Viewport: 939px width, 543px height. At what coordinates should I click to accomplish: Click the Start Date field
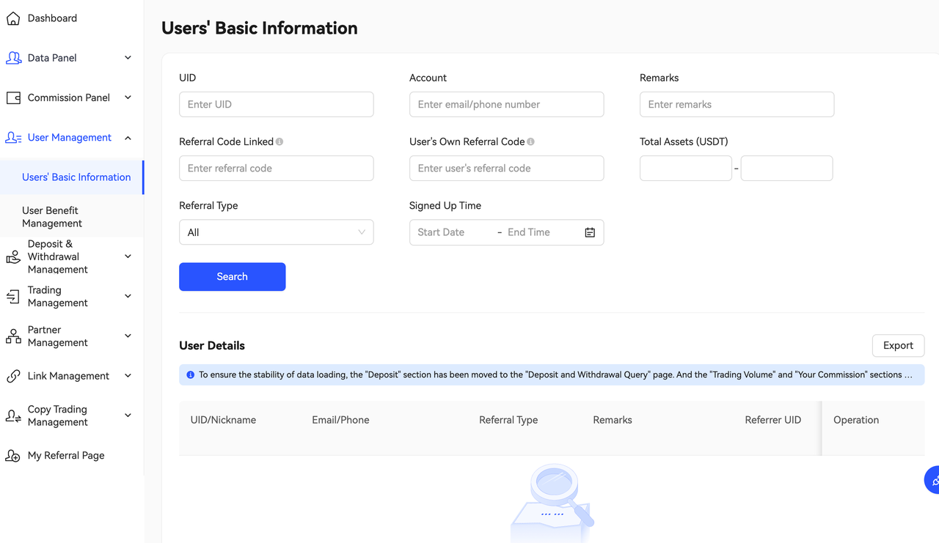451,232
